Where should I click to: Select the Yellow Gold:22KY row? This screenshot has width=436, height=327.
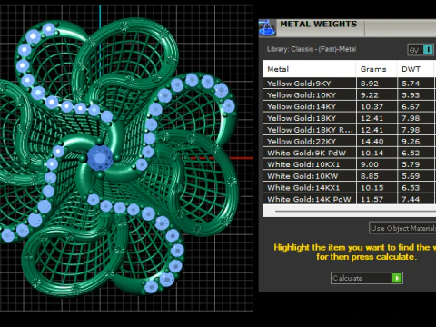tap(350, 141)
